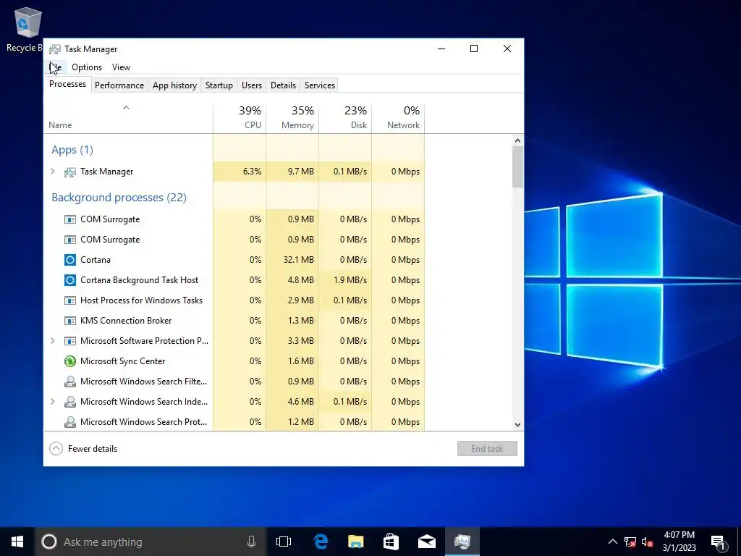
Task: Expand Microsoft Software Protection process group
Action: (x=53, y=341)
